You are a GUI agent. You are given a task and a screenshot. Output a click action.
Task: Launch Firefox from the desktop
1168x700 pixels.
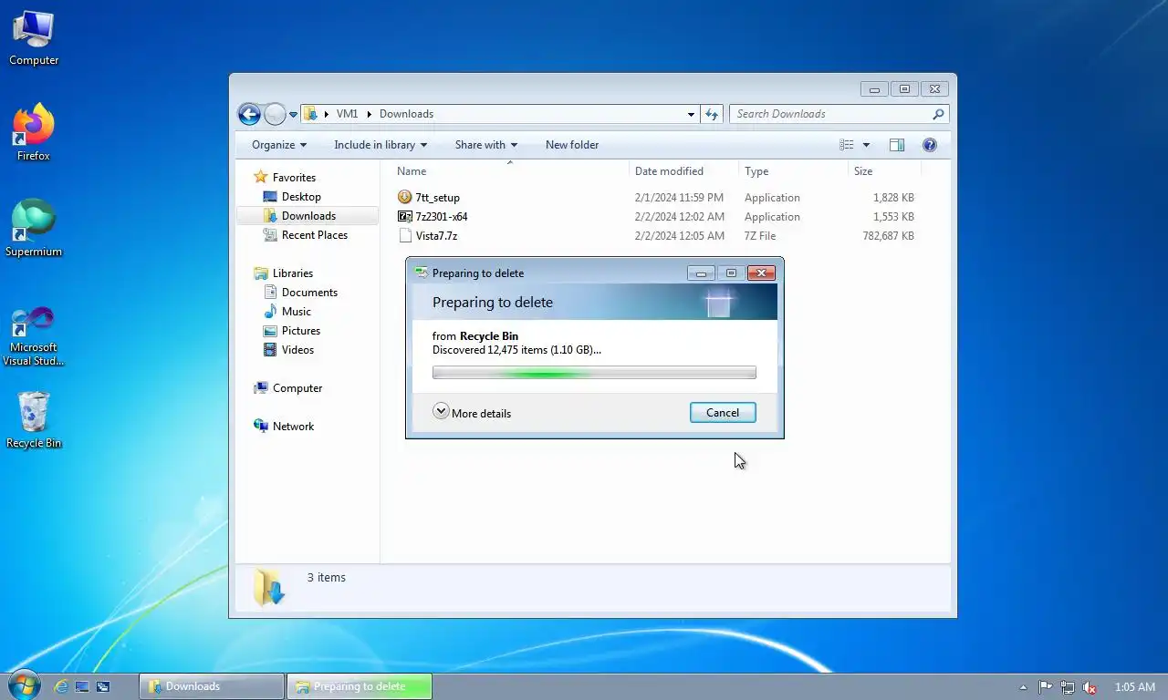click(34, 133)
